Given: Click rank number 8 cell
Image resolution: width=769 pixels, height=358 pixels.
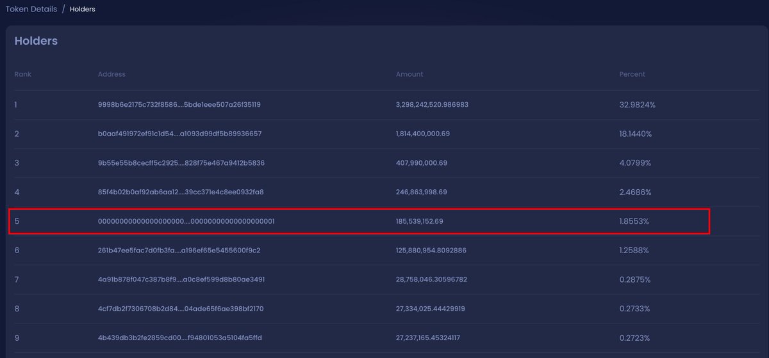Looking at the screenshot, I should point(17,309).
